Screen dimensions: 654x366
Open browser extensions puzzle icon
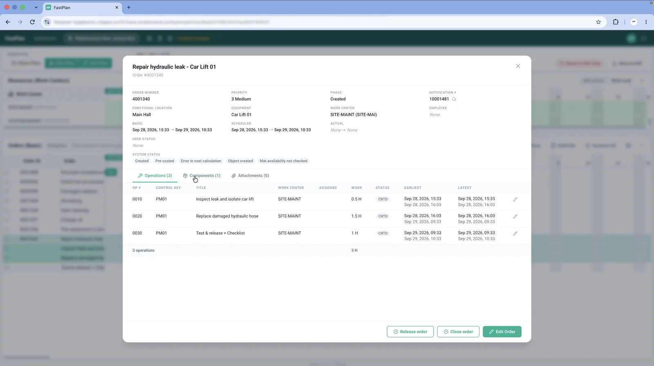616,22
